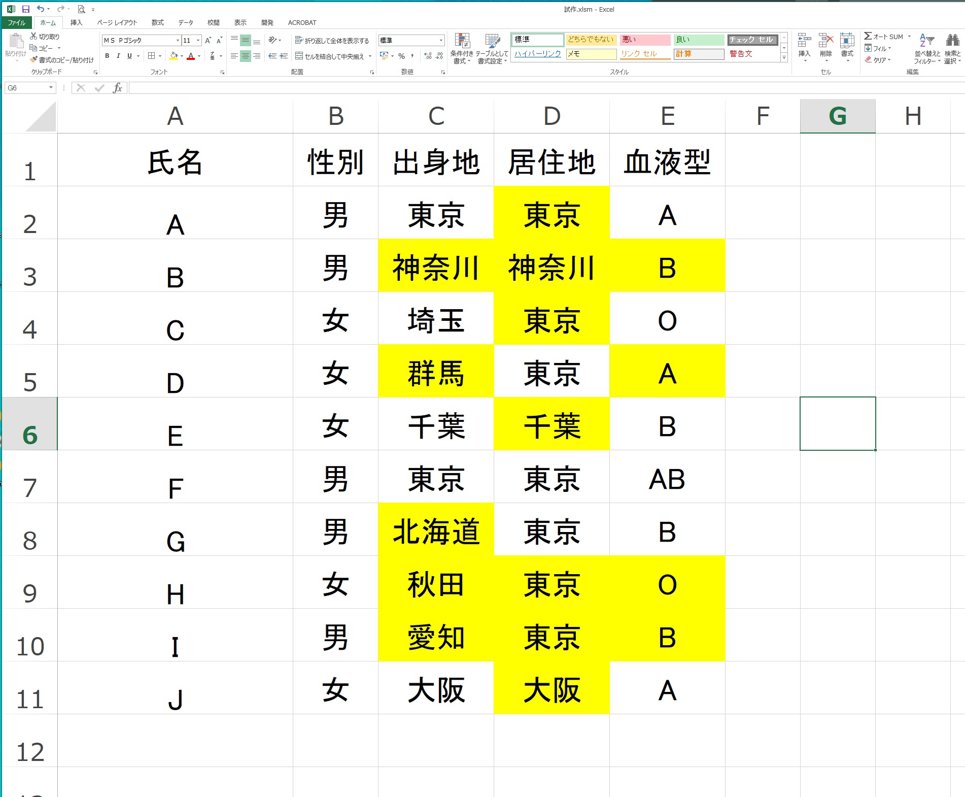Screen dimensions: 965x797
Task: Apply the 悪い pink cell style swatch
Action: (645, 40)
